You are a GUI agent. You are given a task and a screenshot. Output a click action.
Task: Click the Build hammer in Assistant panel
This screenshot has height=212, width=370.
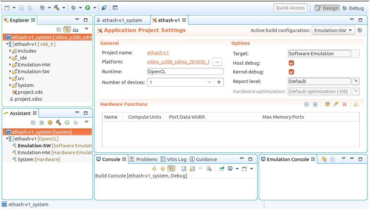(58, 122)
